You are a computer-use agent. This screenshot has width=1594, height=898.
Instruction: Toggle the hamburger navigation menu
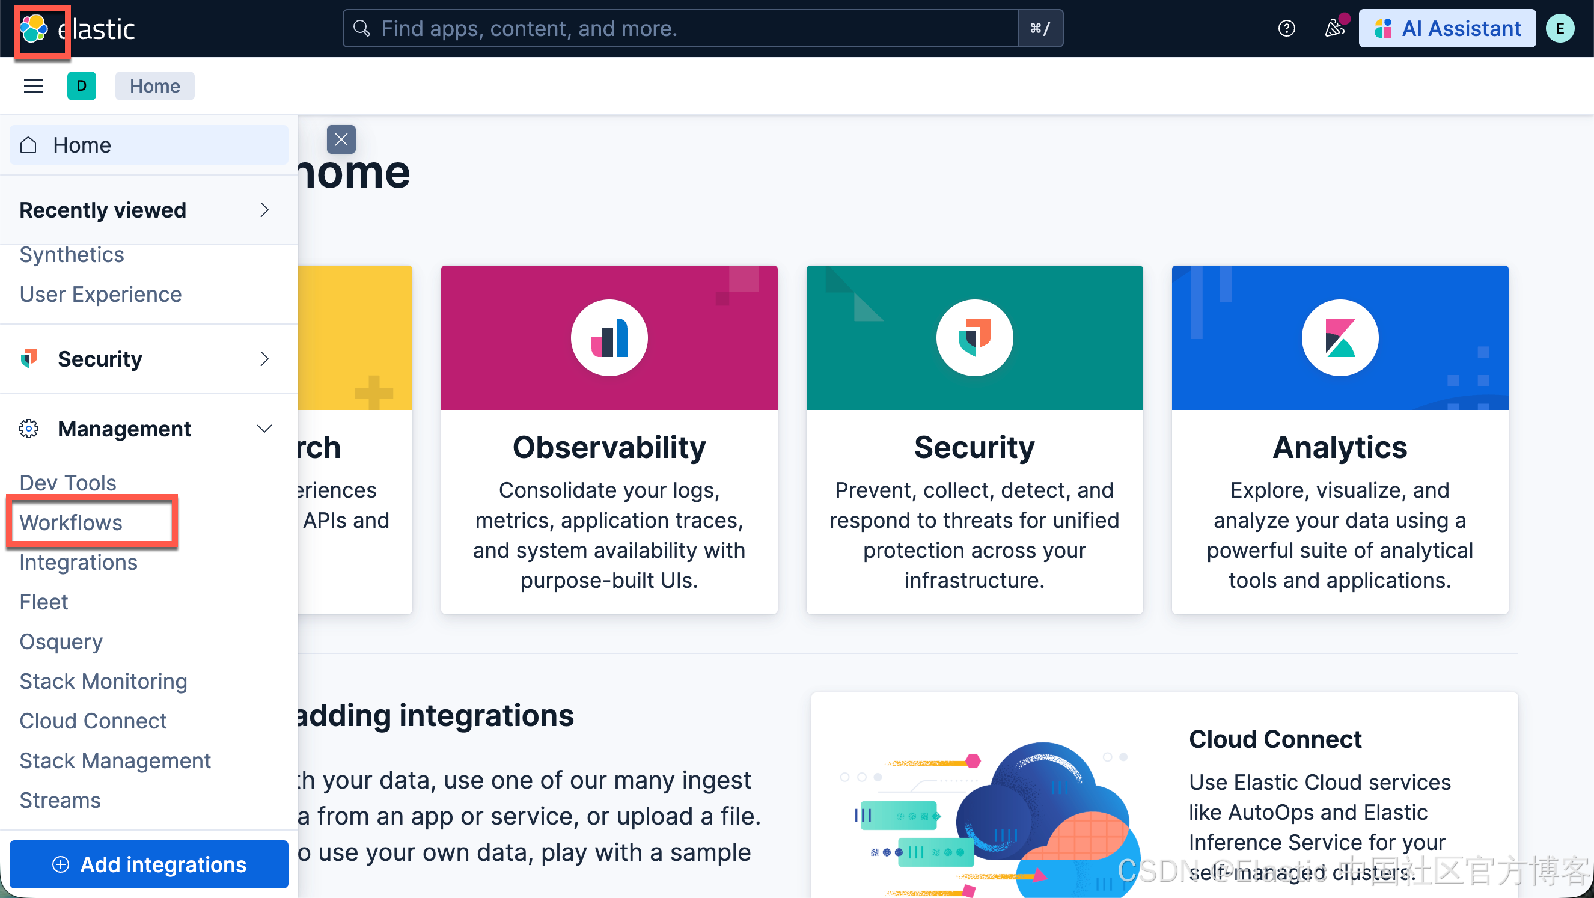(34, 86)
